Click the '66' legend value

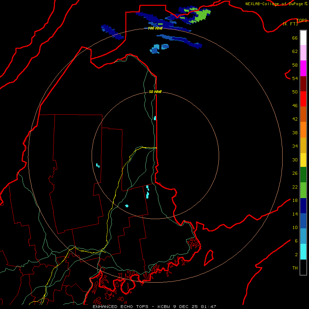295,38
